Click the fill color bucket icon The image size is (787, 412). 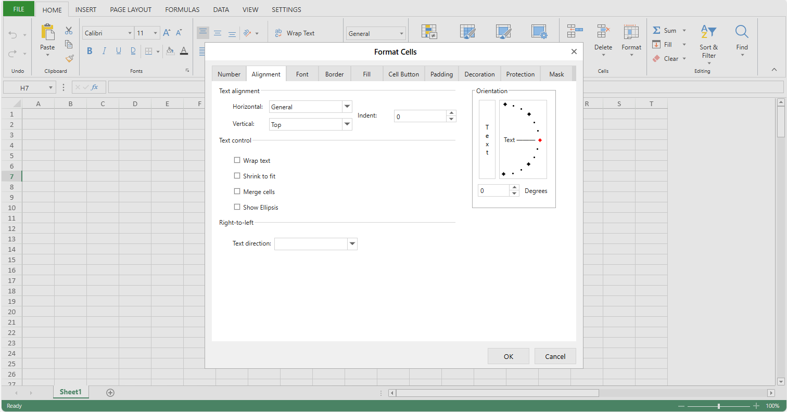[170, 51]
